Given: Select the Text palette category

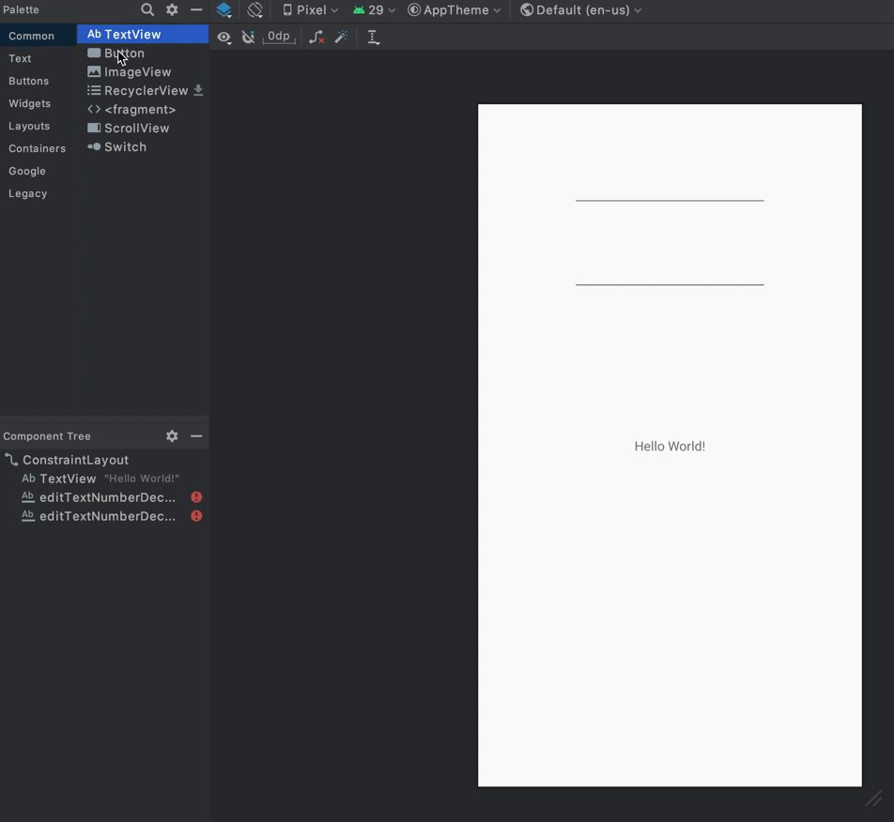Looking at the screenshot, I should pyautogui.click(x=38, y=58).
